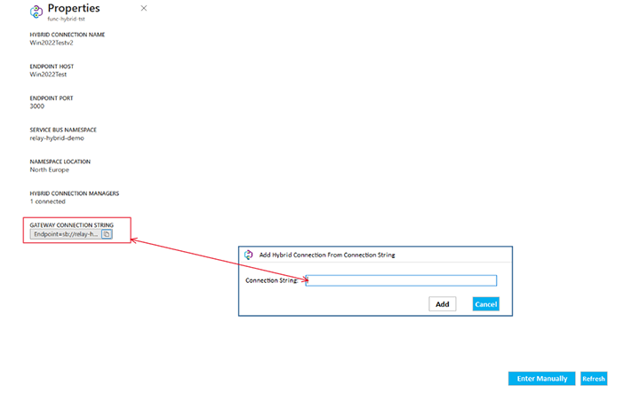This screenshot has height=393, width=623.
Task: Select the North Europe location value
Action: [49, 169]
